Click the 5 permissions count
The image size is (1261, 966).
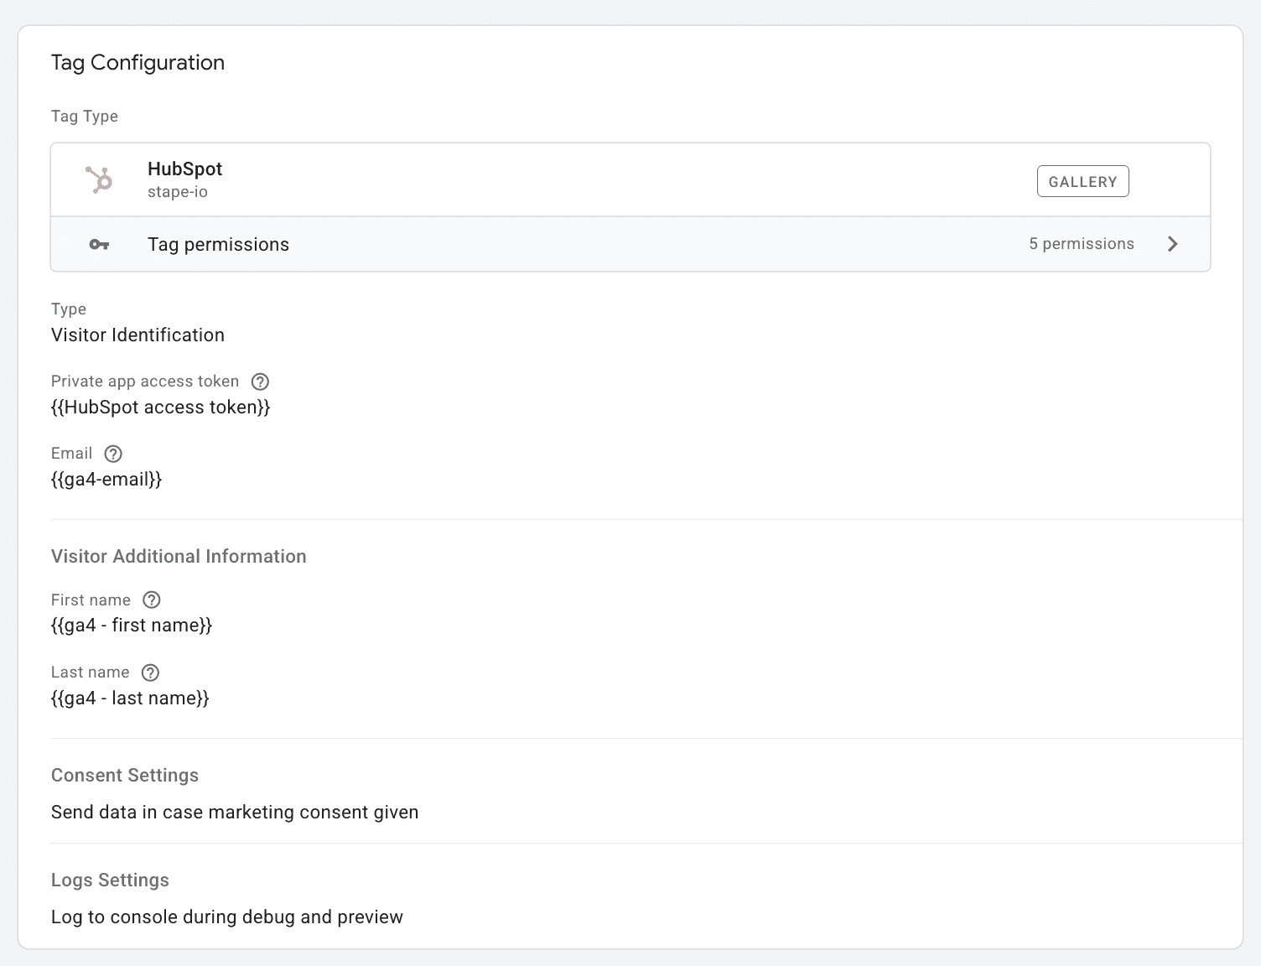click(x=1081, y=244)
